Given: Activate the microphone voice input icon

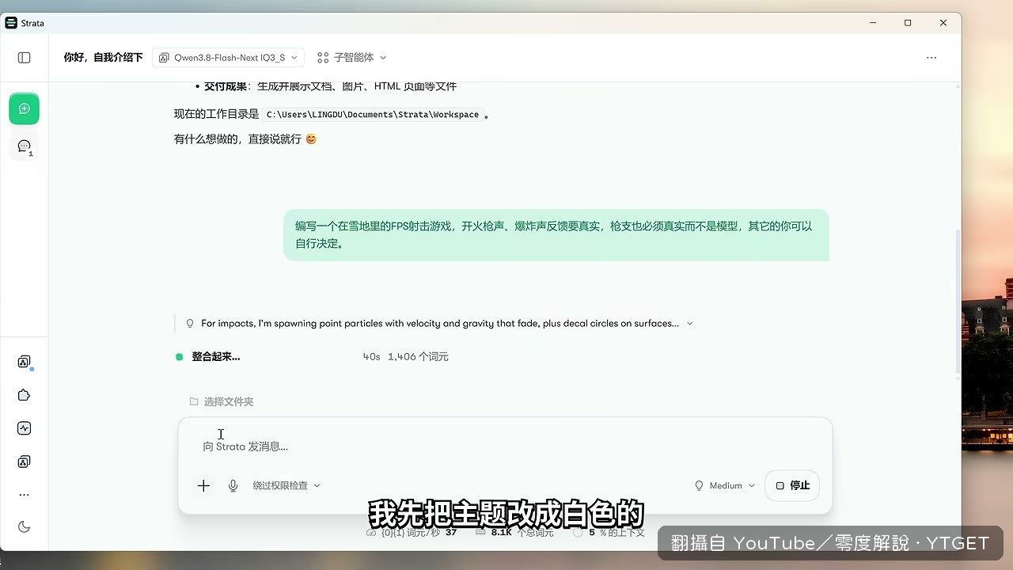Looking at the screenshot, I should tap(233, 485).
